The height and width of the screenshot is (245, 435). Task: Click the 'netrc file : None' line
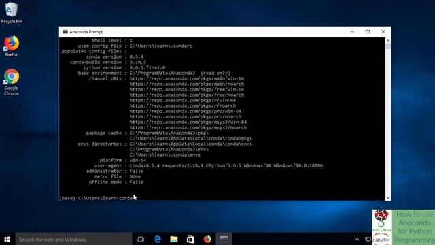118,176
